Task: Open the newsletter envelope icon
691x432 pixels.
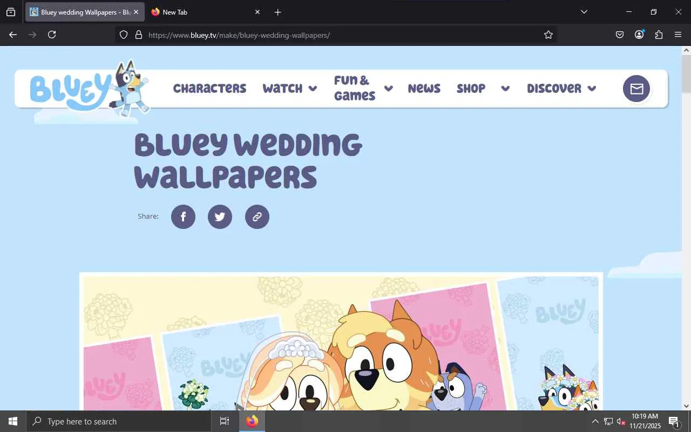Action: (x=636, y=89)
